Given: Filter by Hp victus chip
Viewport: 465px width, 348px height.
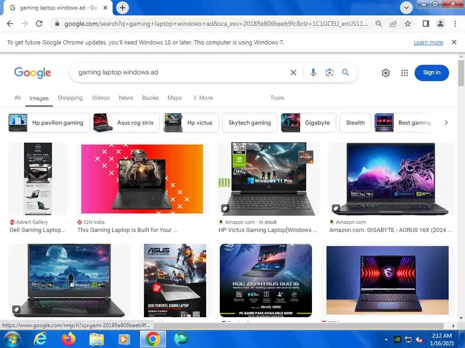Looking at the screenshot, I should (x=191, y=123).
